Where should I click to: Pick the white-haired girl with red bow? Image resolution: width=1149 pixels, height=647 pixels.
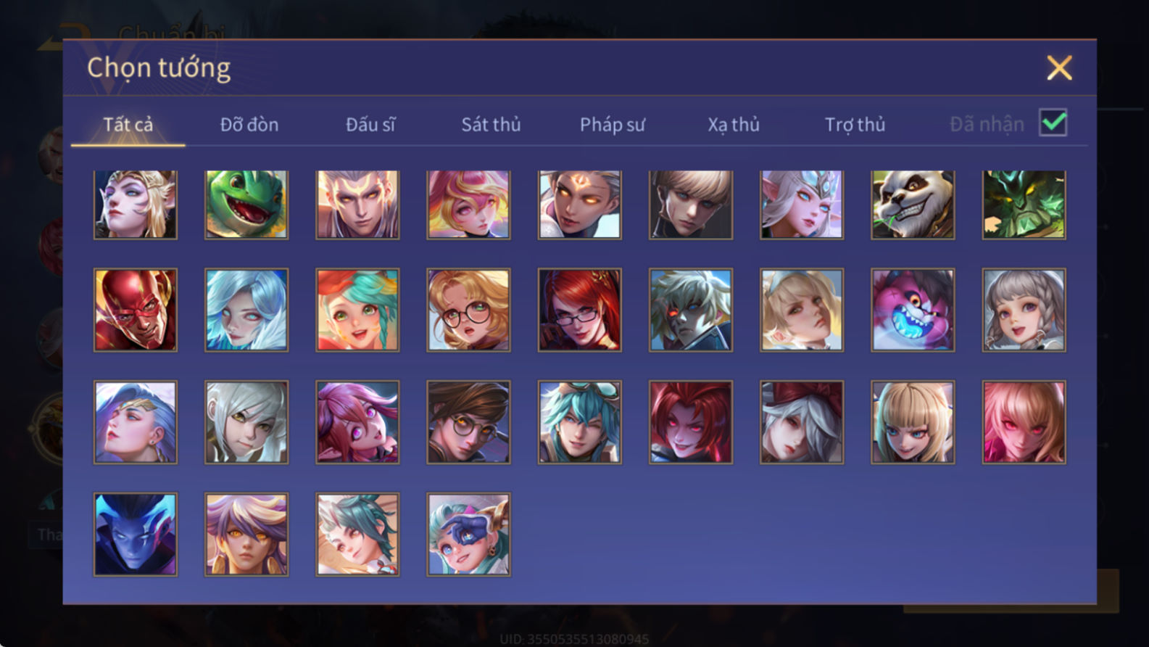tap(802, 422)
